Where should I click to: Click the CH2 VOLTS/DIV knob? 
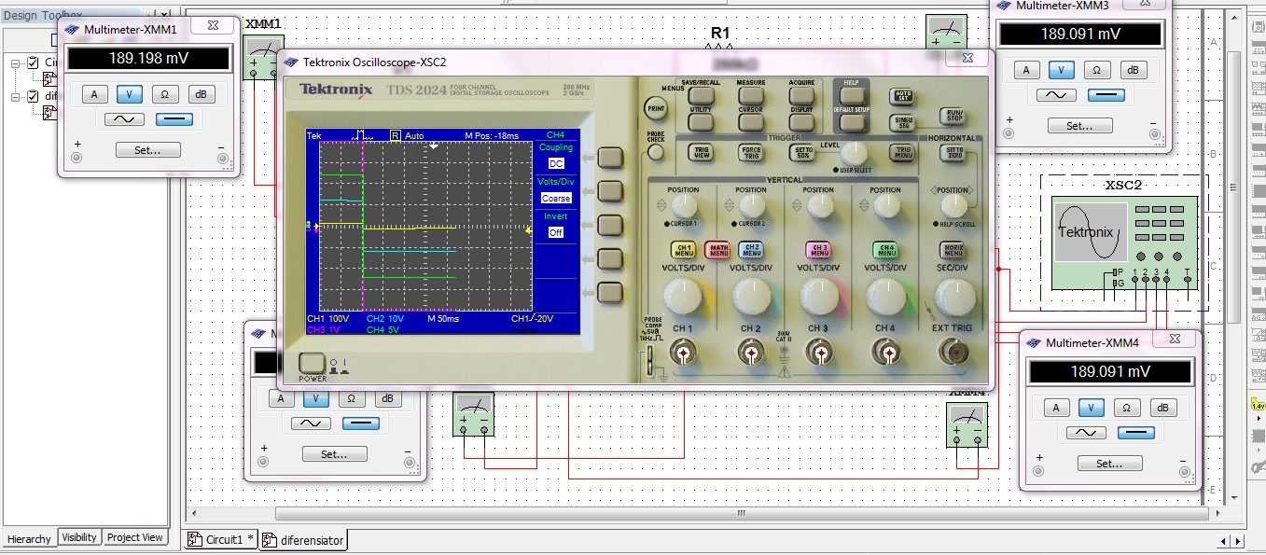[x=751, y=297]
